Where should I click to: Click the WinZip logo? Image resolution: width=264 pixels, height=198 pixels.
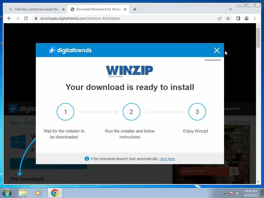pos(130,71)
